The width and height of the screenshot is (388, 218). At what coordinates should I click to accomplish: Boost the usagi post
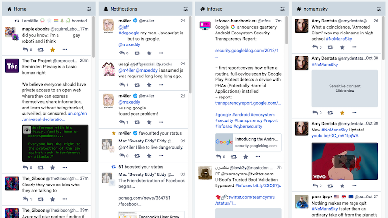pyautogui.click(x=137, y=85)
